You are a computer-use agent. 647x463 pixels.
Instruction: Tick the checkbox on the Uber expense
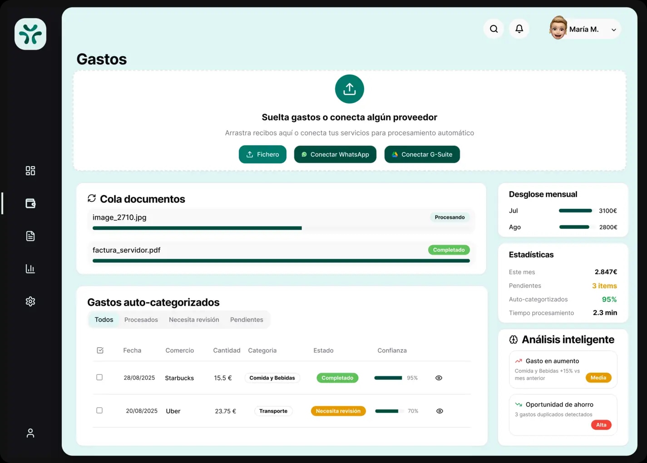tap(99, 410)
